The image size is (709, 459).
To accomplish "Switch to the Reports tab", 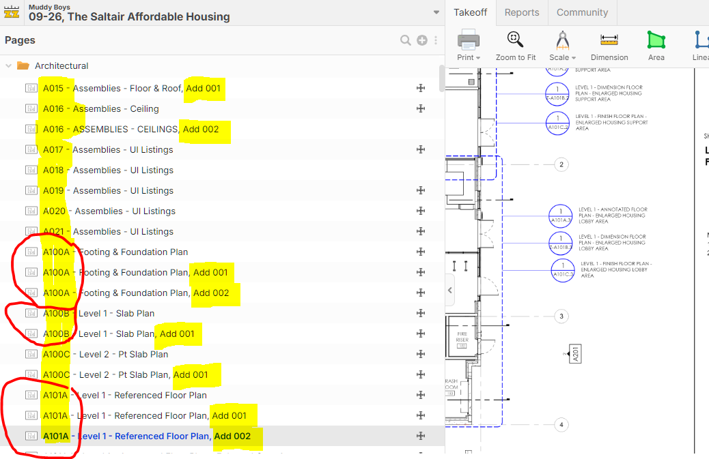I will (x=522, y=12).
